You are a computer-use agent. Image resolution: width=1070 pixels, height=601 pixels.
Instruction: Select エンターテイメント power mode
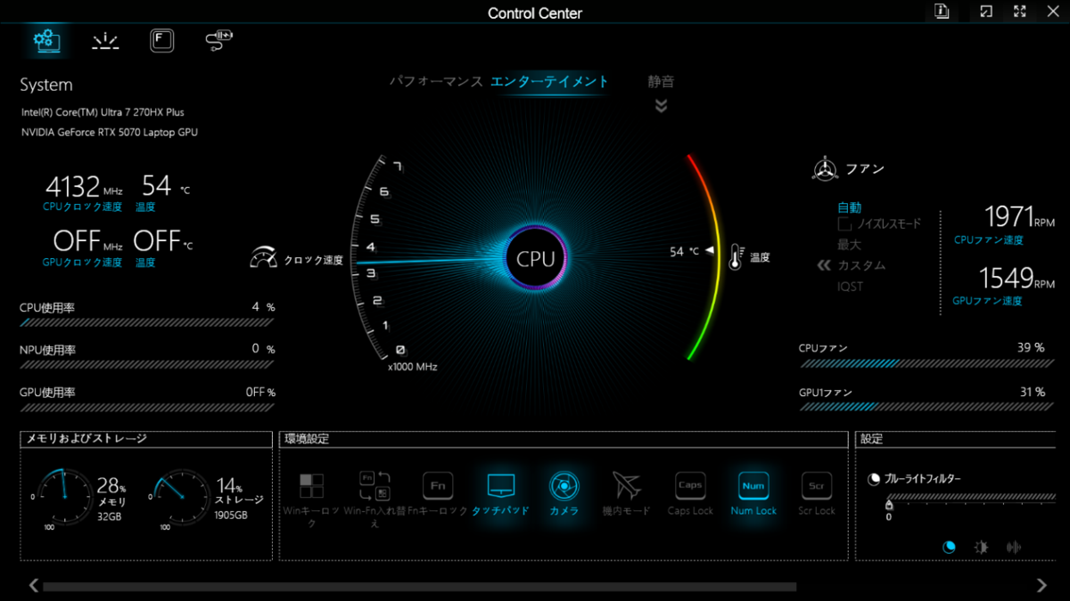coord(549,81)
